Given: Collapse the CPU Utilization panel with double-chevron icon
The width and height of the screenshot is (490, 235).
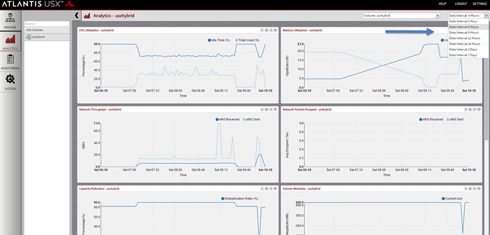Looking at the screenshot, I should point(262,31).
